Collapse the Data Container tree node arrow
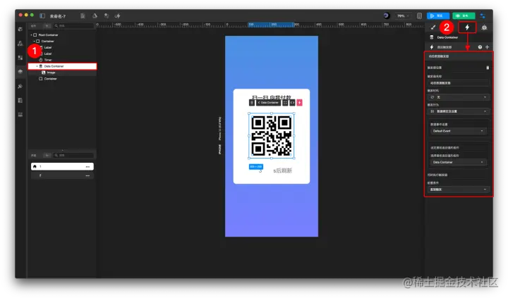508x298 pixels. pyautogui.click(x=37, y=66)
